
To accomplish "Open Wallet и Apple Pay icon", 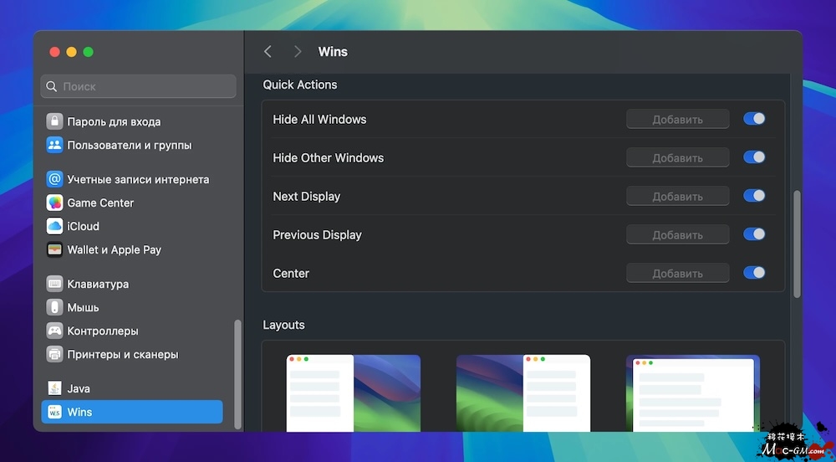I will [54, 249].
